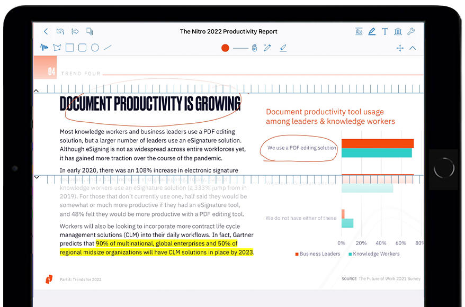This screenshot has width=465, height=307.
Task: Select the pen annotation tool in top bar
Action: coord(372,31)
